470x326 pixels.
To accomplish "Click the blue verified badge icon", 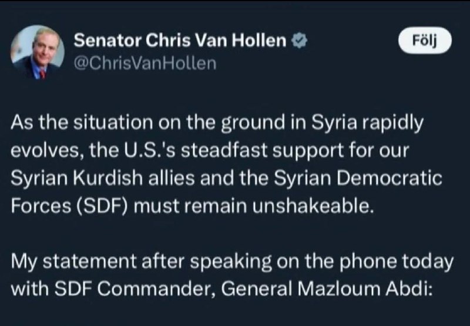I will [300, 41].
